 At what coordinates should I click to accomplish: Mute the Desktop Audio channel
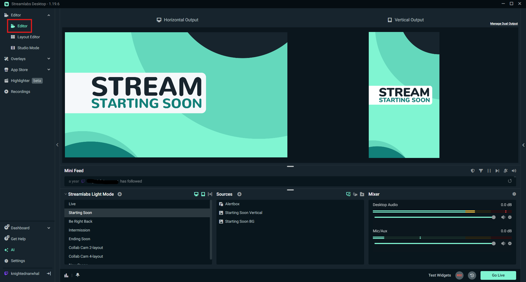coord(503,217)
